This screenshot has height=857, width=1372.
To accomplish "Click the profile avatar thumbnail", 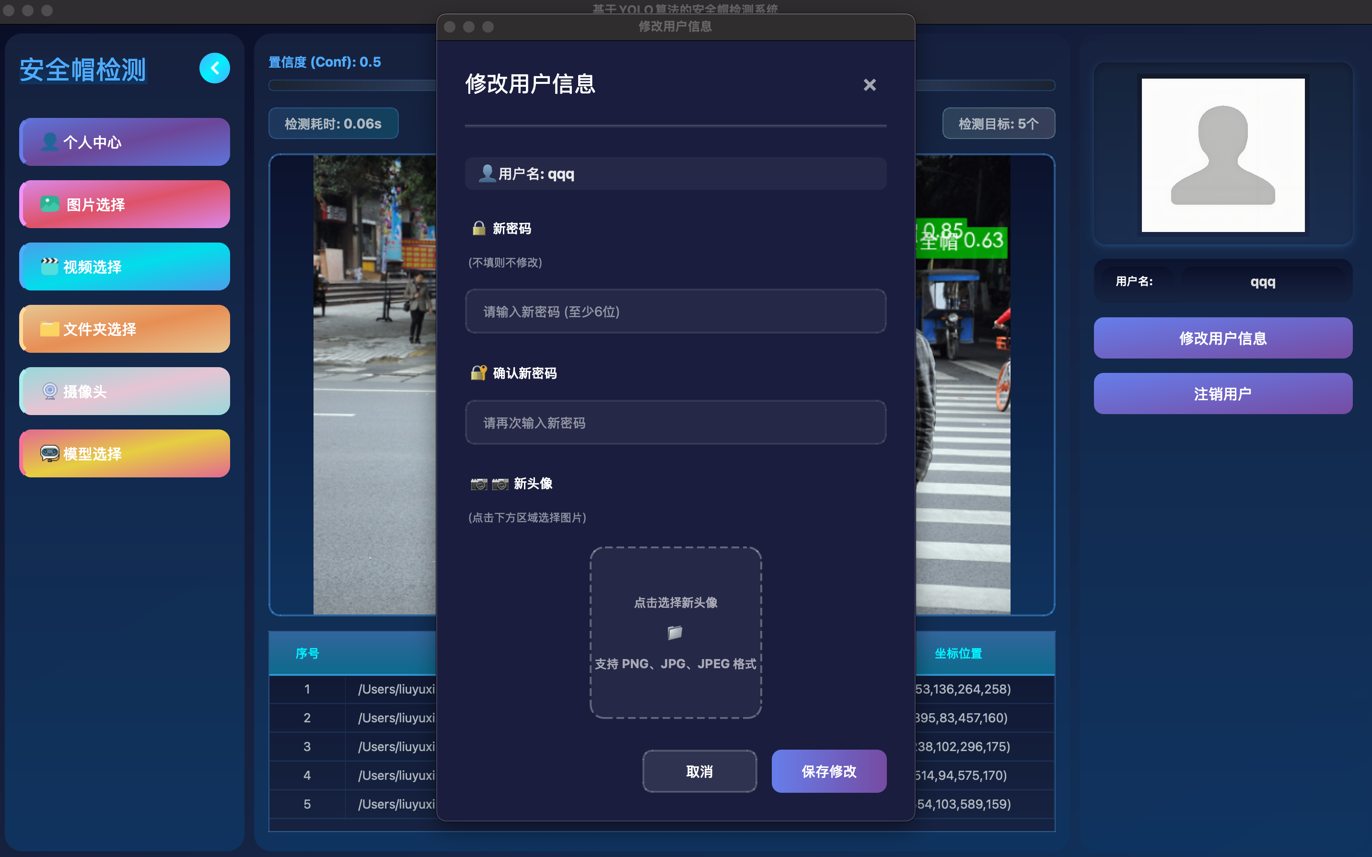I will tap(1222, 155).
